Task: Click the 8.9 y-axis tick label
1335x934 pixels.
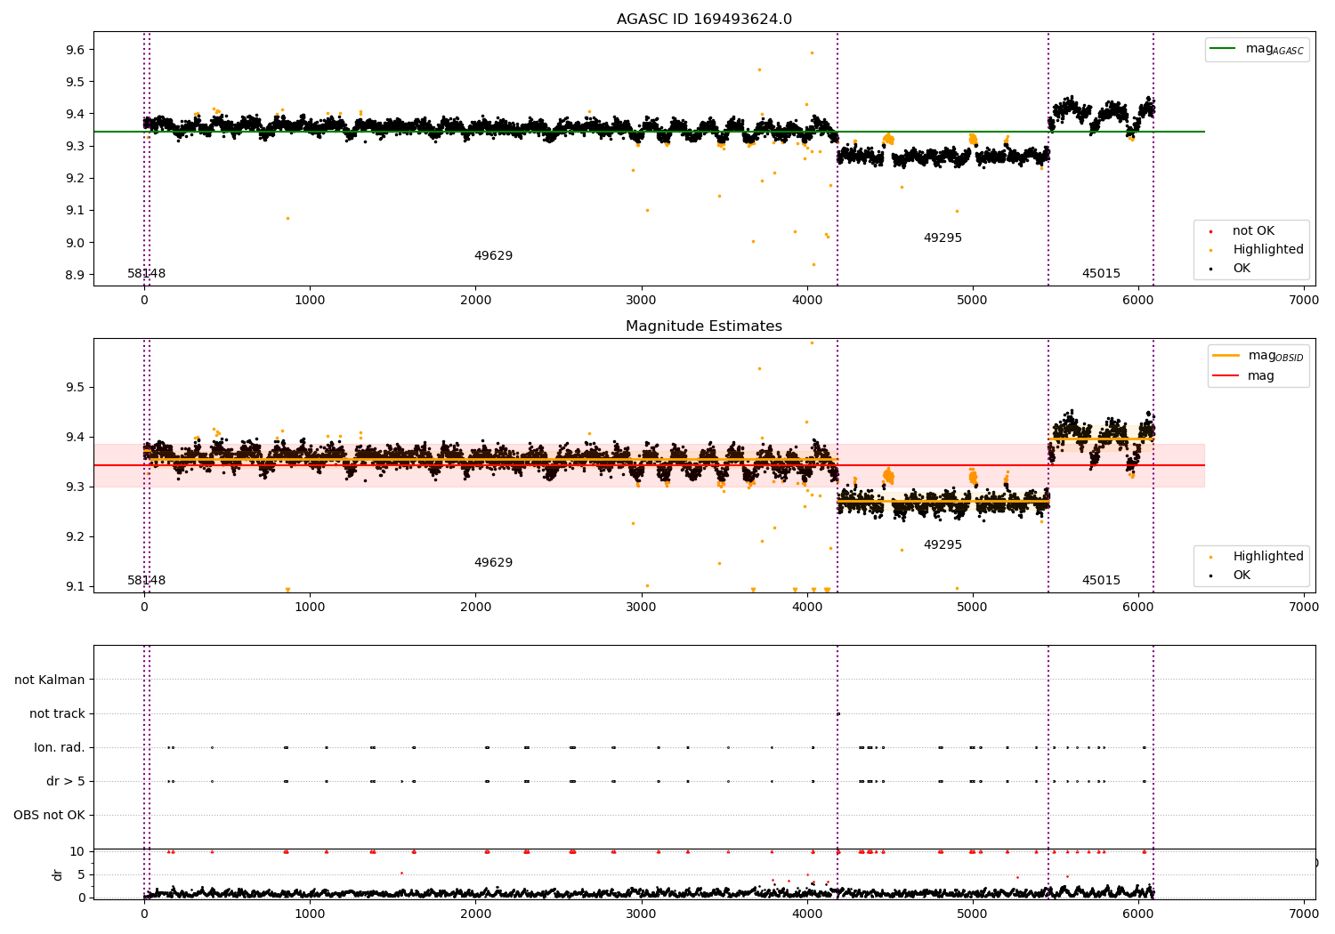Action: (75, 275)
